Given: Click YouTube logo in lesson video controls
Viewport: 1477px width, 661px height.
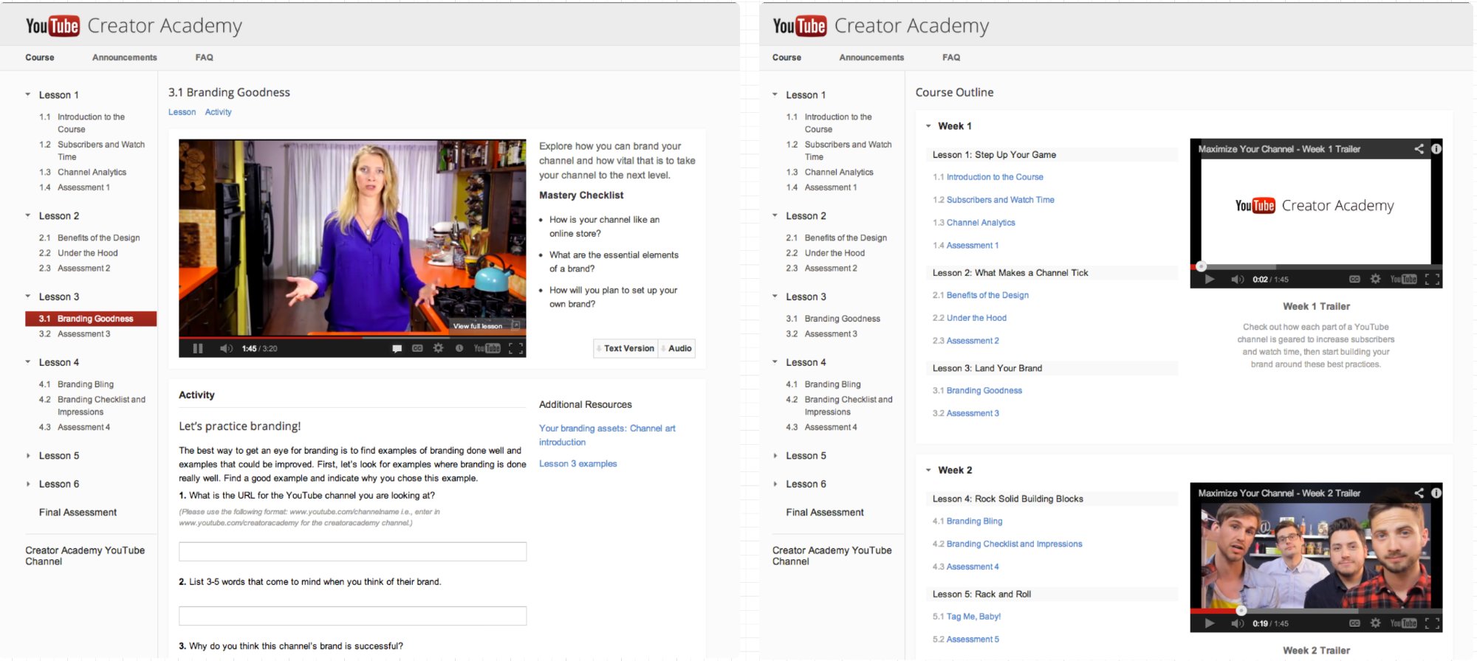Looking at the screenshot, I should 487,348.
